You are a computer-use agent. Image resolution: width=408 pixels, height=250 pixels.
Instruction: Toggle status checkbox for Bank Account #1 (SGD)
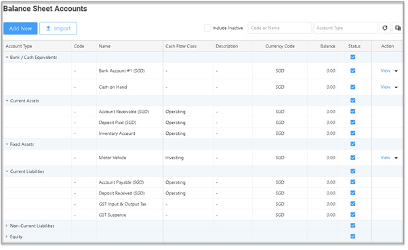tap(353, 70)
